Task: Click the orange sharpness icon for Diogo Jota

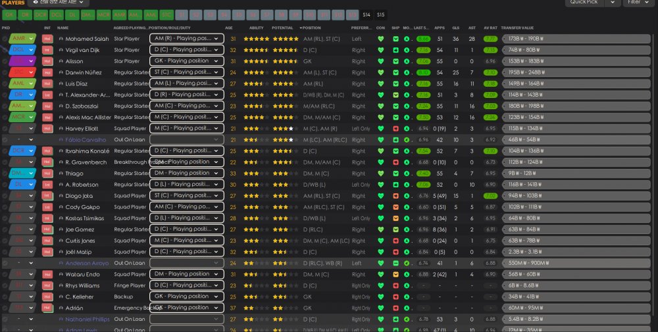Action: pyautogui.click(x=395, y=196)
